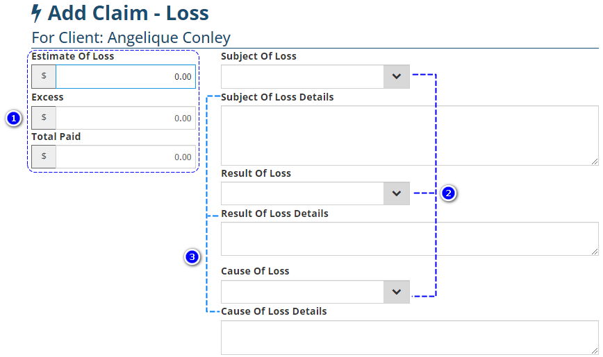Click the Subject Of Loss Details textarea
Viewport: 603px width, 357px height.
tap(409, 135)
